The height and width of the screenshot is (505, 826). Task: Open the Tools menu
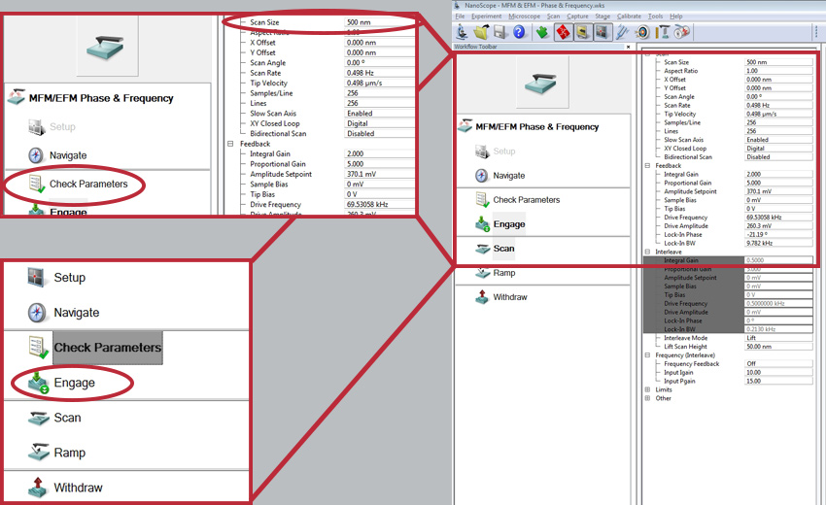tap(655, 17)
